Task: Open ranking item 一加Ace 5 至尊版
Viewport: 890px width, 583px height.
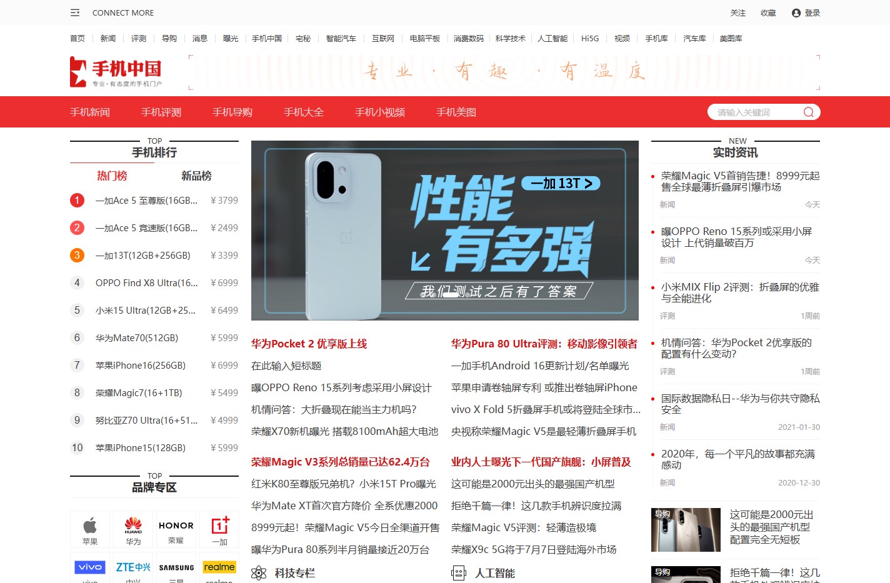Action: click(146, 201)
